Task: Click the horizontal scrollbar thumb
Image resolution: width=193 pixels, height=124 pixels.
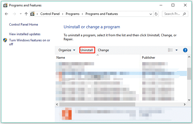Action: (x=97, y=104)
